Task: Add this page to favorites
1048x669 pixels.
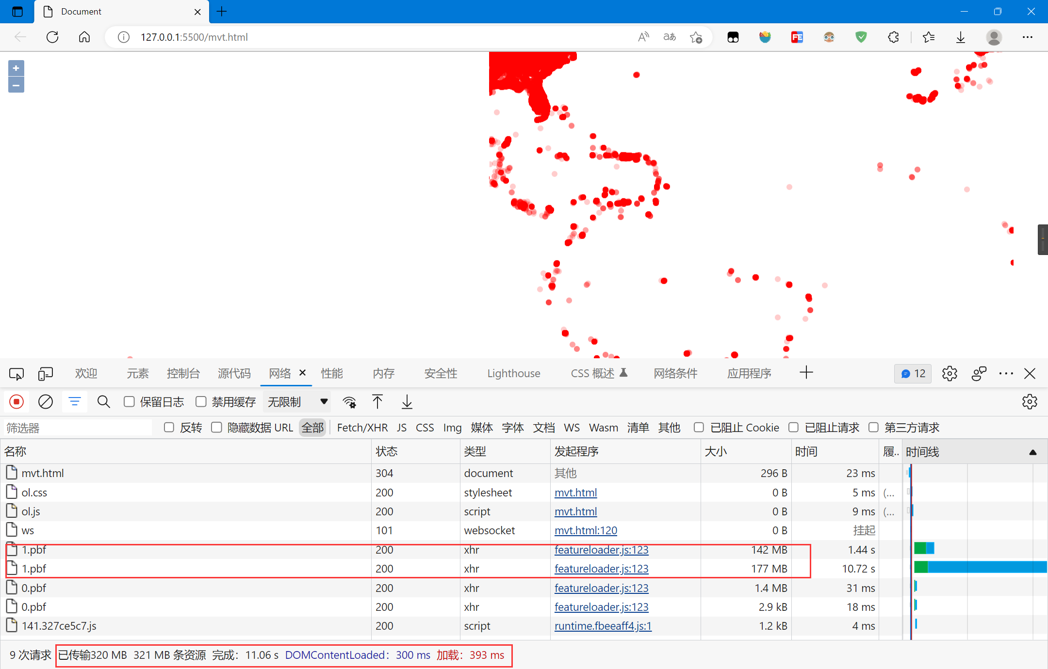Action: click(696, 37)
